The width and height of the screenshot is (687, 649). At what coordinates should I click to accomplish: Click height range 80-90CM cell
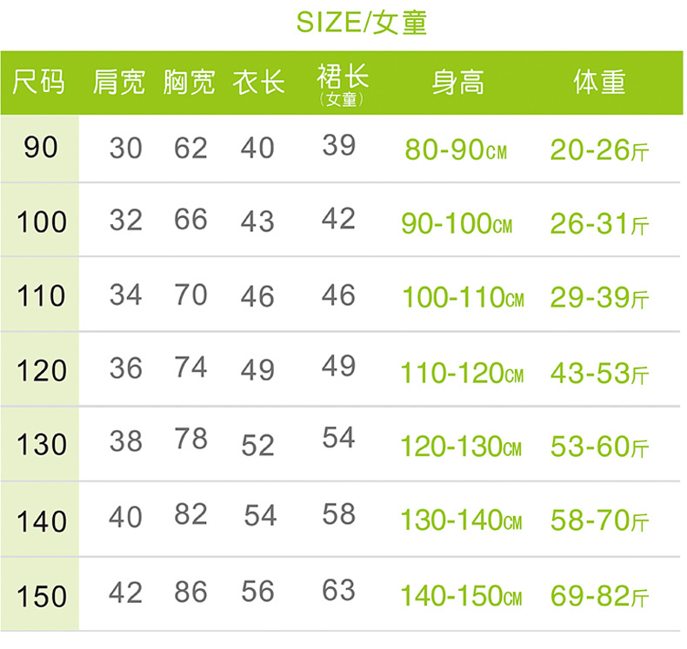(456, 150)
